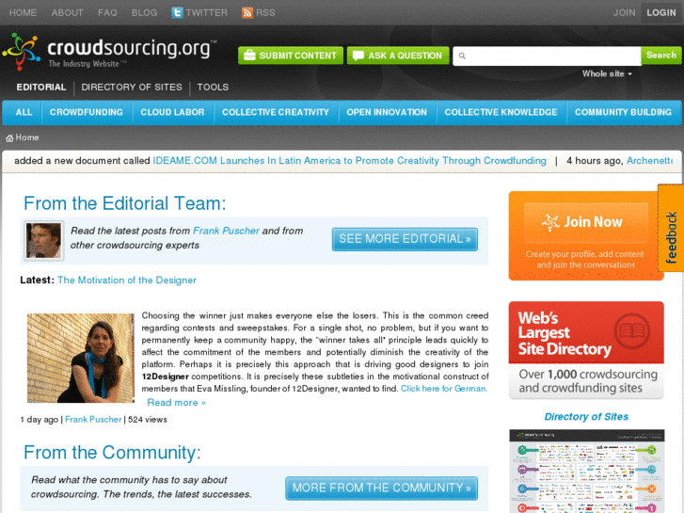Click the orange Join Now button
Viewport: 684px width, 513px height.
(x=586, y=223)
